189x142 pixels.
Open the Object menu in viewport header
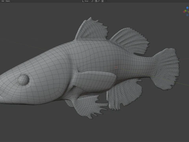point(8,1)
